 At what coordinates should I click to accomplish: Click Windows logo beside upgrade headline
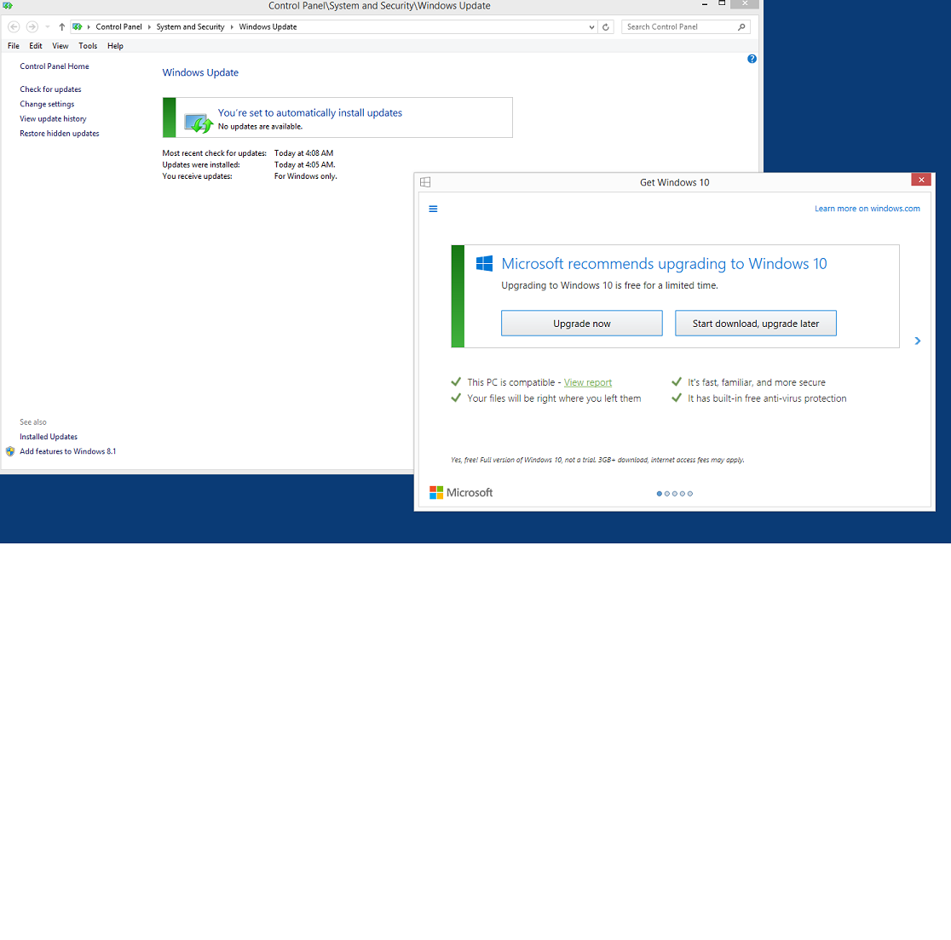[x=484, y=263]
